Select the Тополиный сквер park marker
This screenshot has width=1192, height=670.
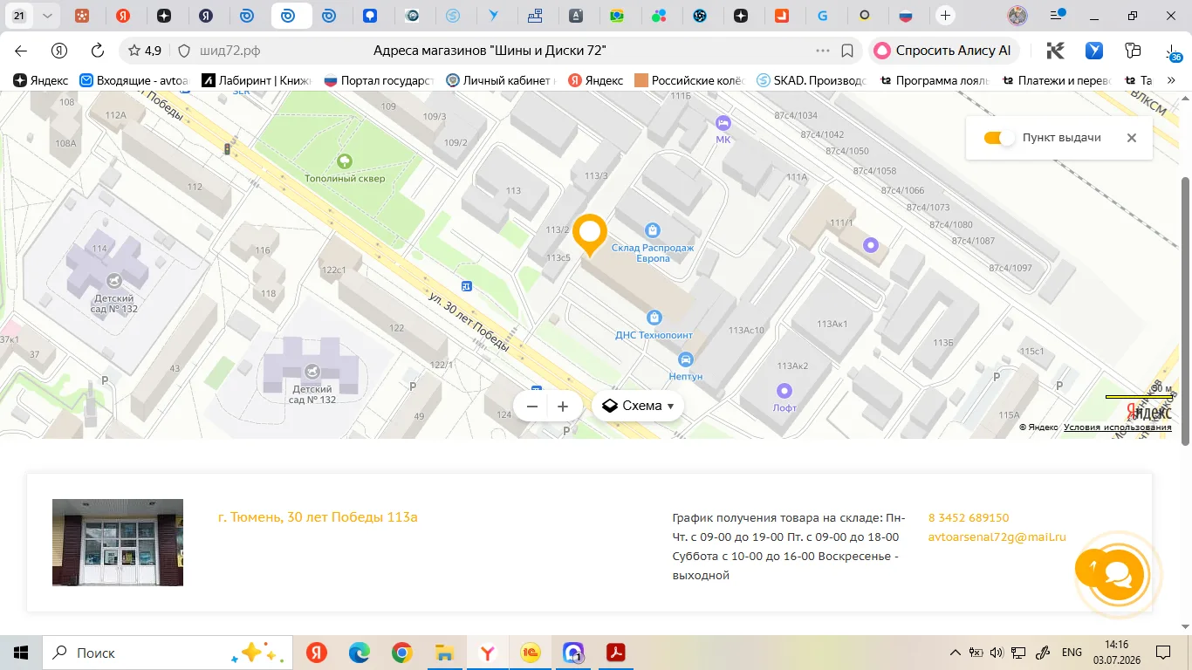pyautogui.click(x=345, y=161)
